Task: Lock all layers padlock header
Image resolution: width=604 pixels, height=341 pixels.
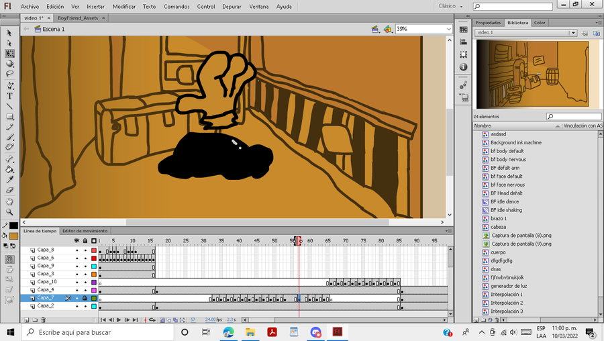Action: (85, 241)
